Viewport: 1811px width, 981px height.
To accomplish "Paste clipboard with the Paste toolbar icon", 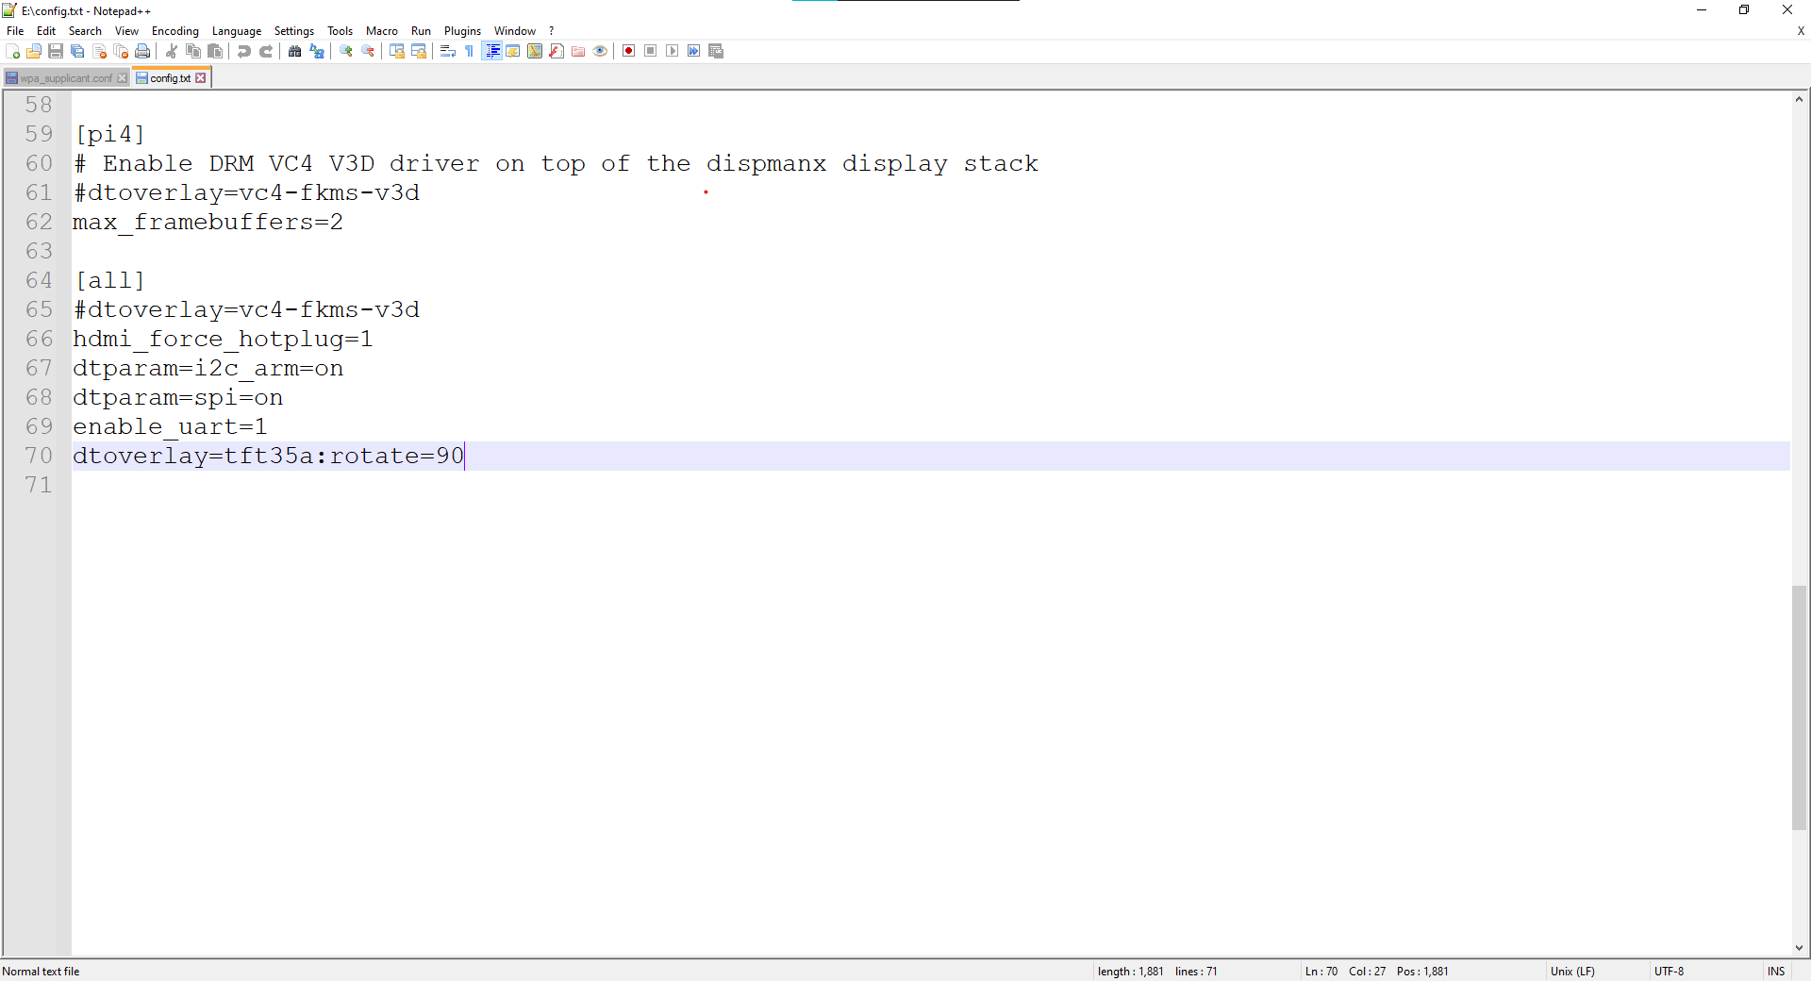I will click(x=215, y=51).
